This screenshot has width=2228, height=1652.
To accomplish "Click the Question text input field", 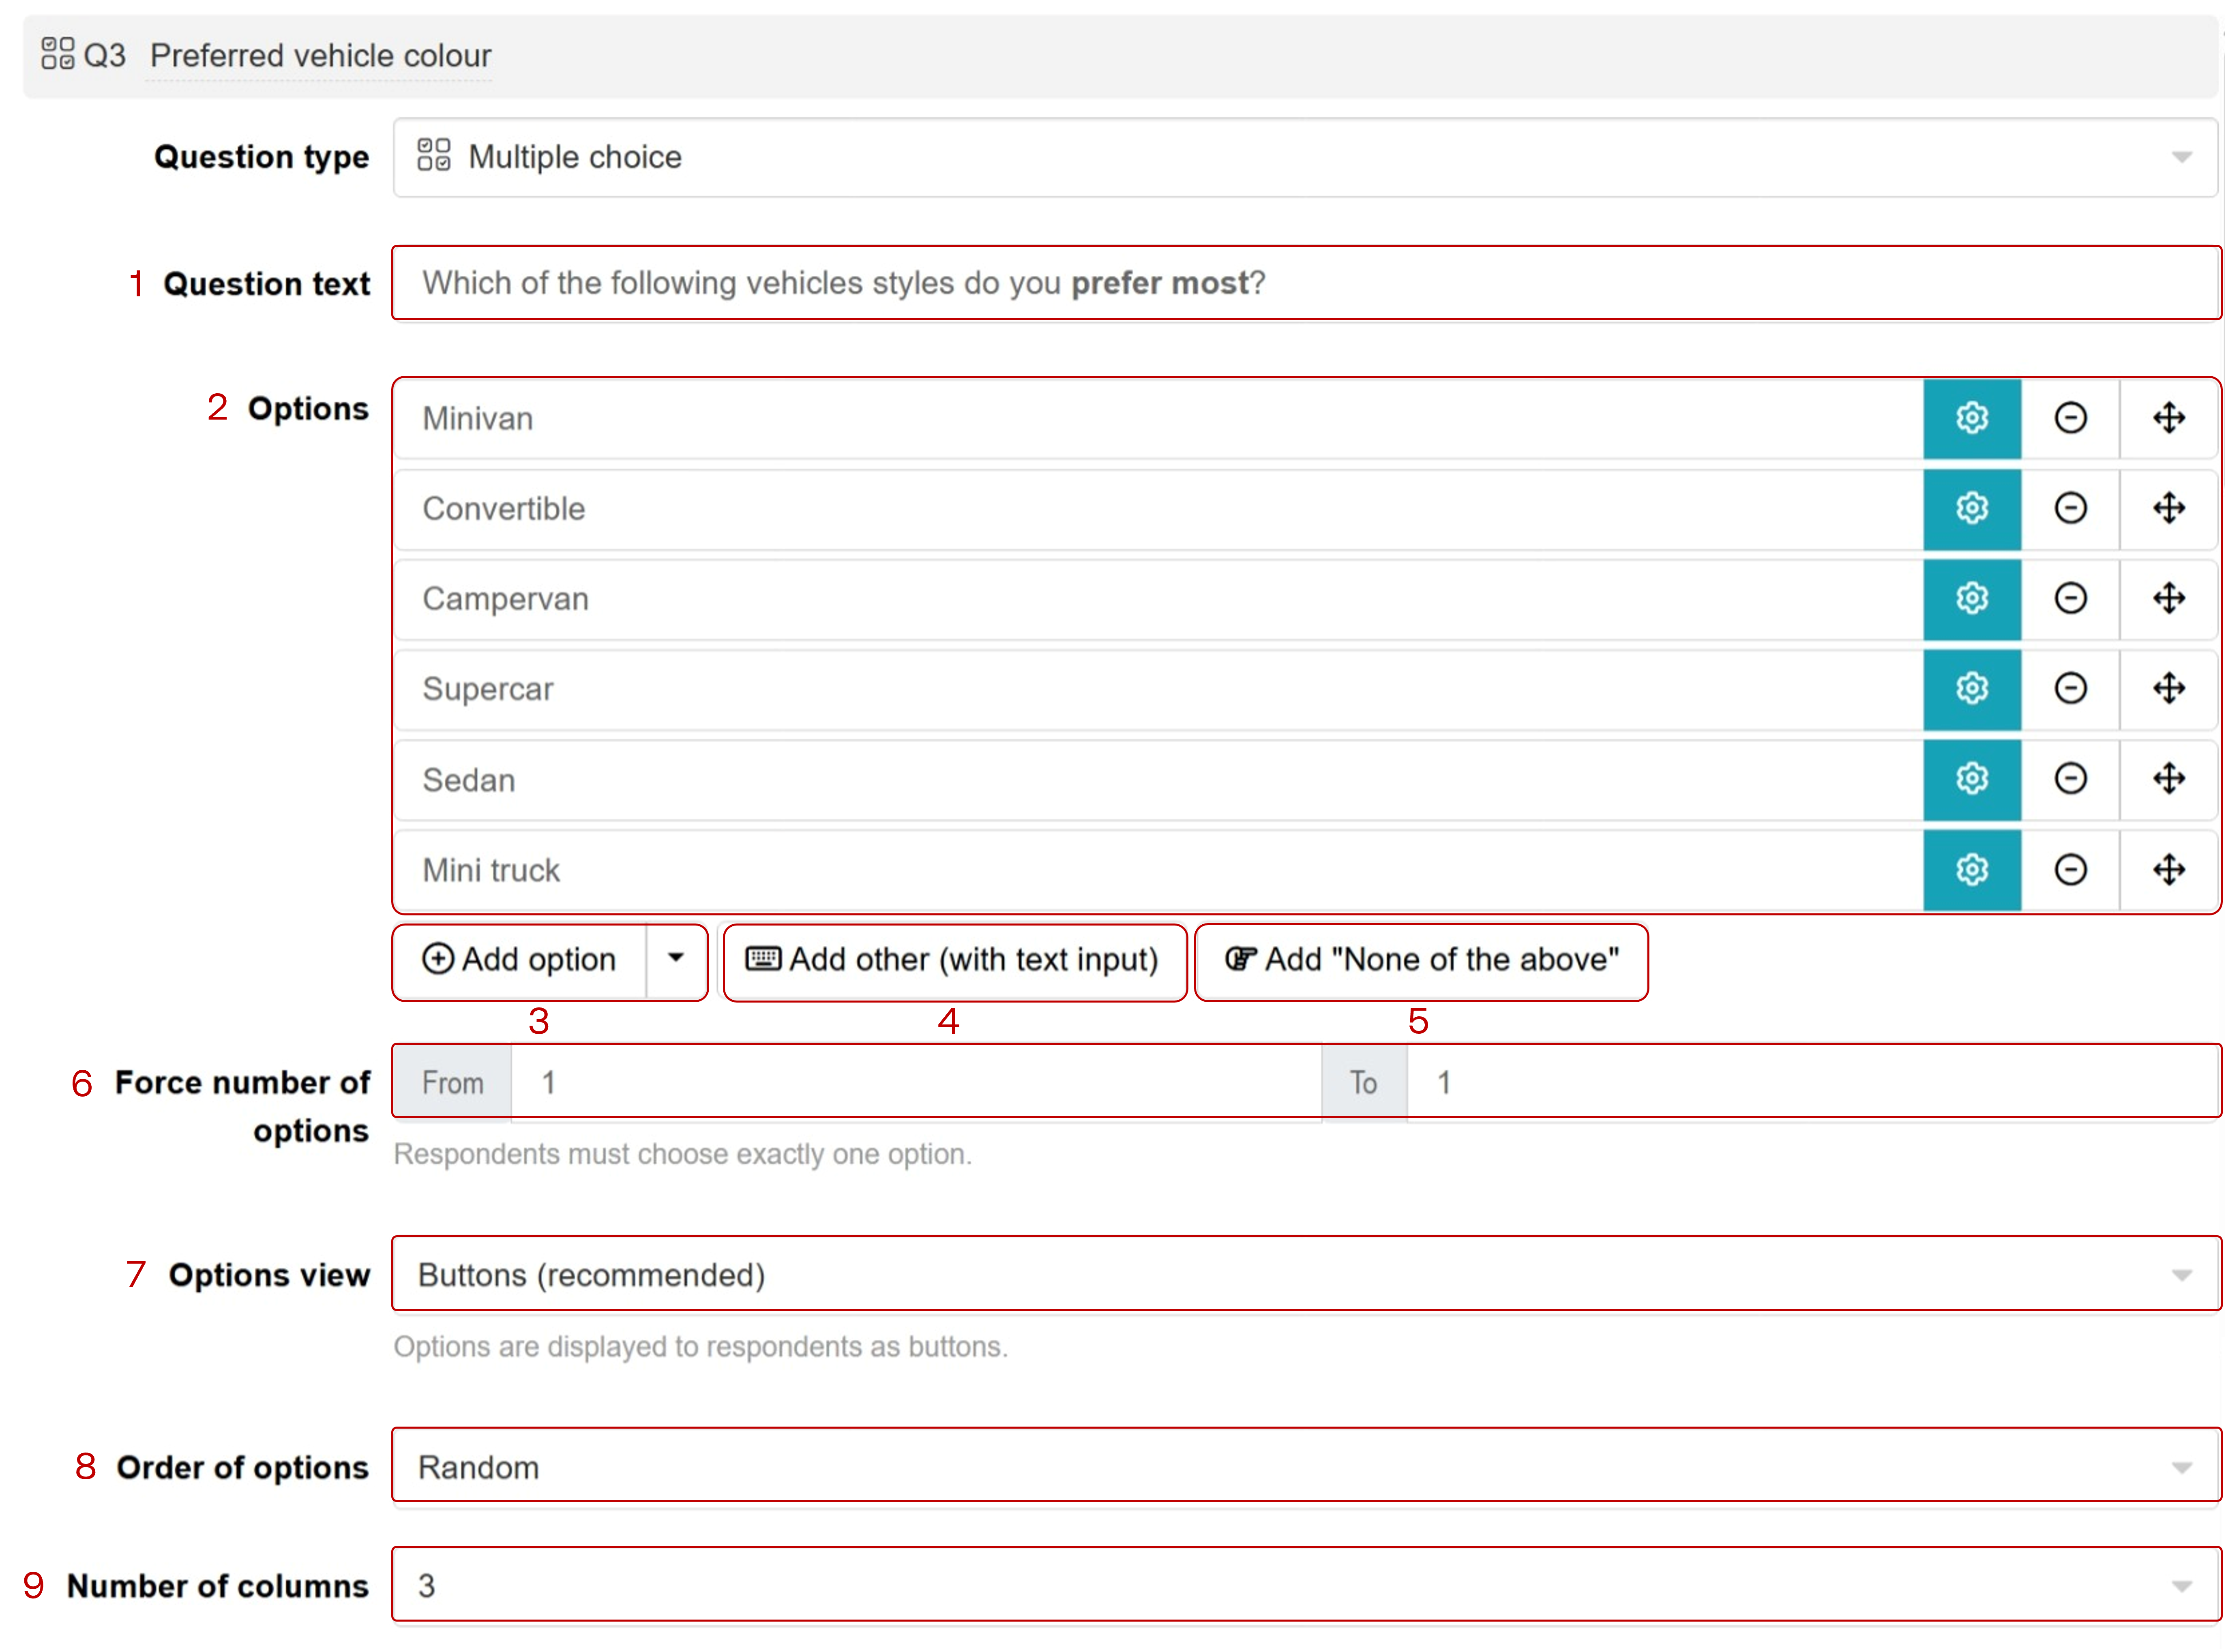I will [x=1305, y=283].
